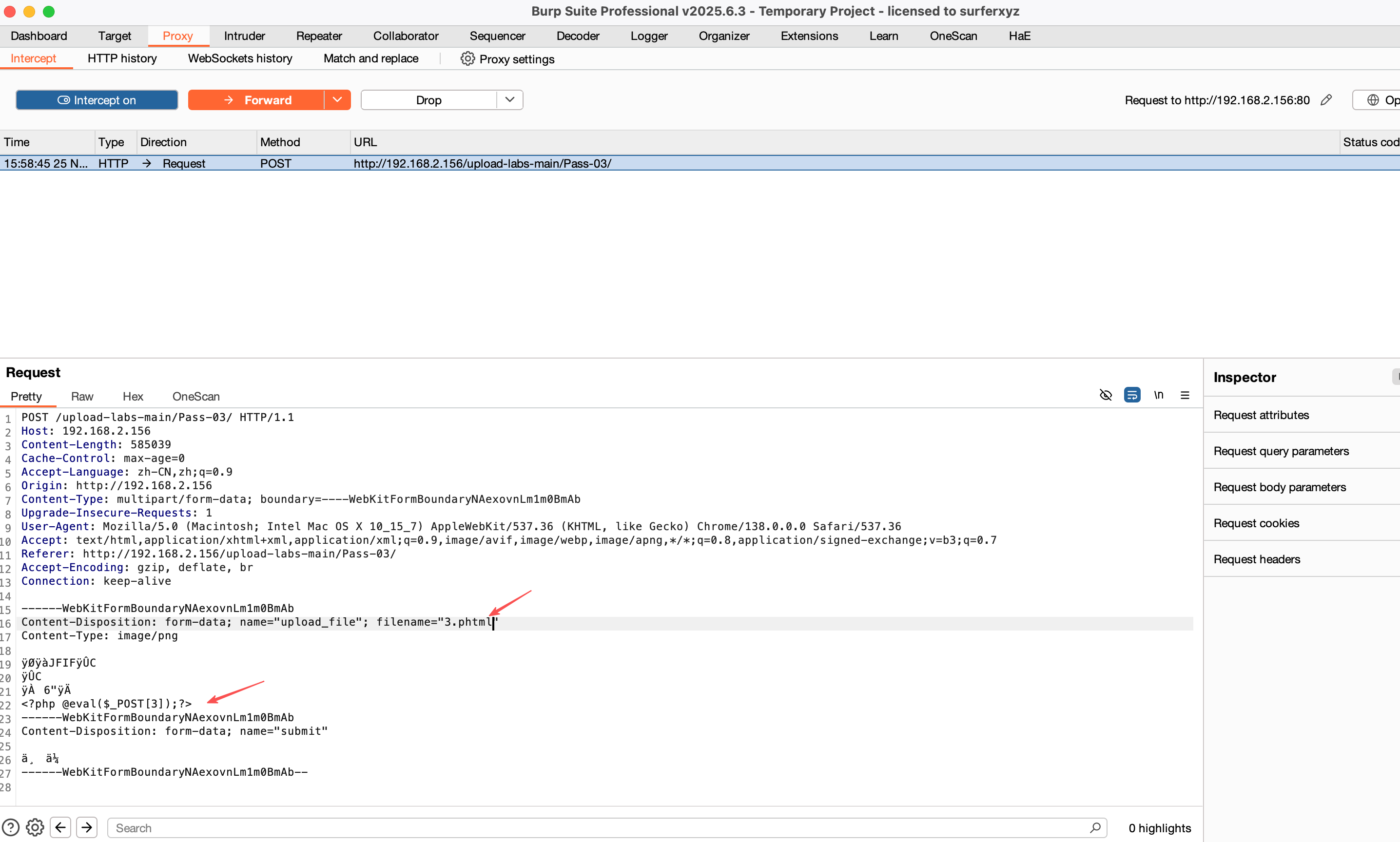This screenshot has width=1400, height=842.
Task: Click the hide non-printable characters eye icon
Action: (1105, 395)
